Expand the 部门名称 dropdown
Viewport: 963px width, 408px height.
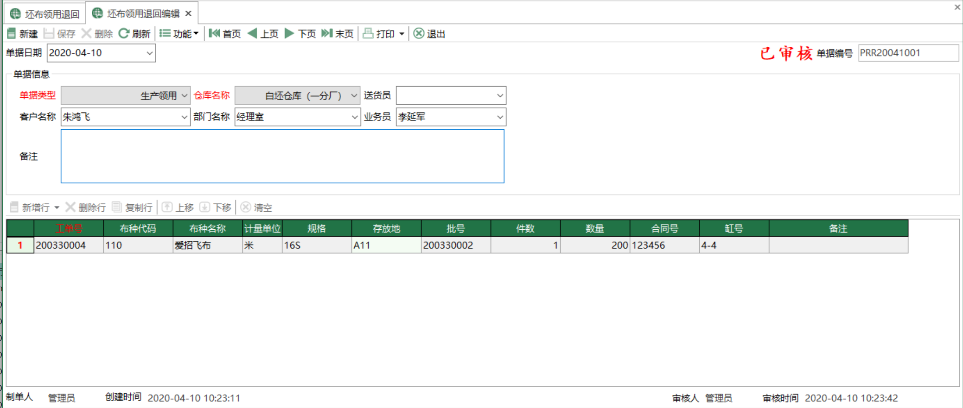pos(354,117)
